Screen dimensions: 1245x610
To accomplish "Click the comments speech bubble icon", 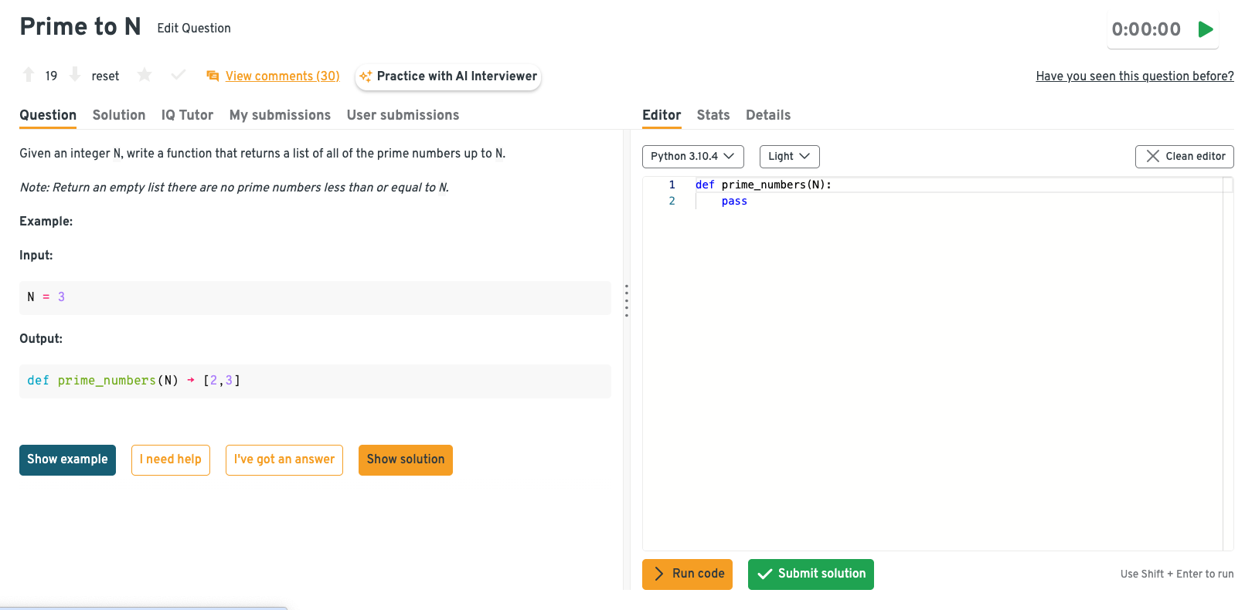I will point(213,76).
